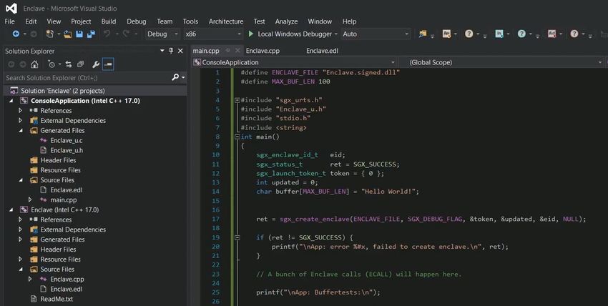Expand the Enclave.cpp tree node
Viewport: 608px width, 306px height.
pos(30,280)
